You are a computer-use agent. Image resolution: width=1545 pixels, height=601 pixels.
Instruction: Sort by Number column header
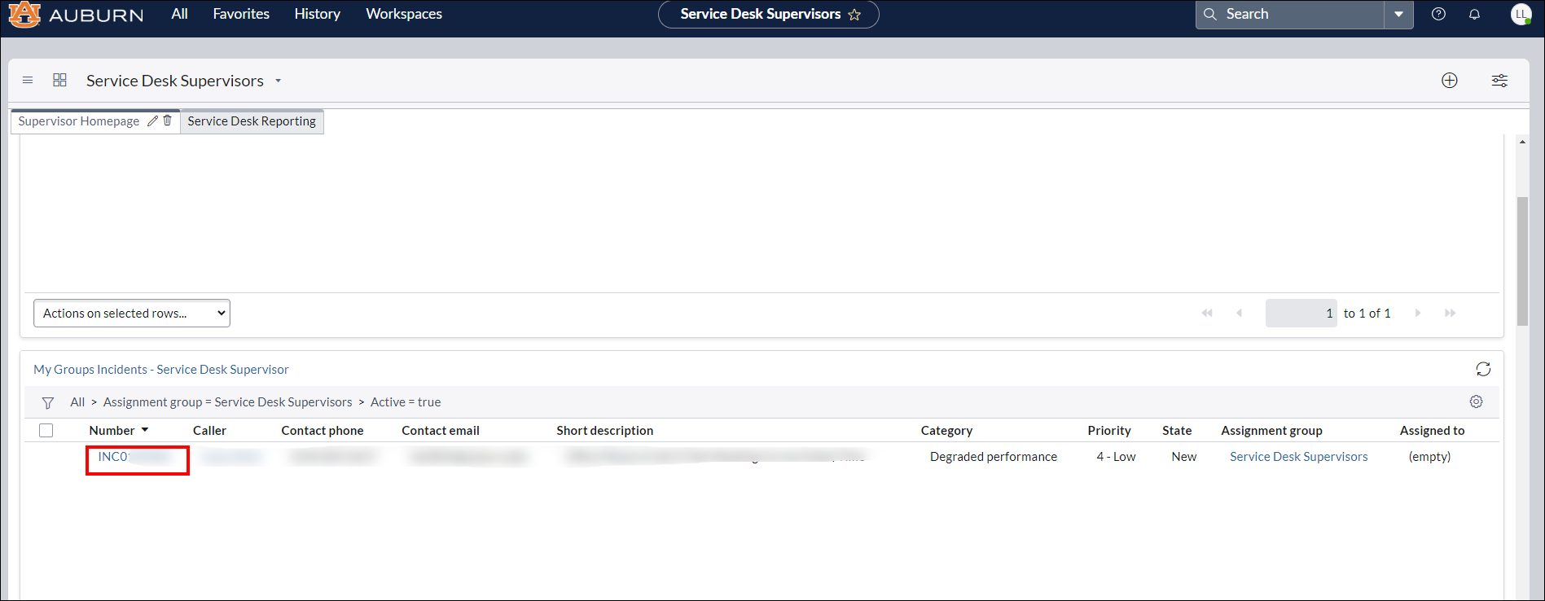(112, 431)
